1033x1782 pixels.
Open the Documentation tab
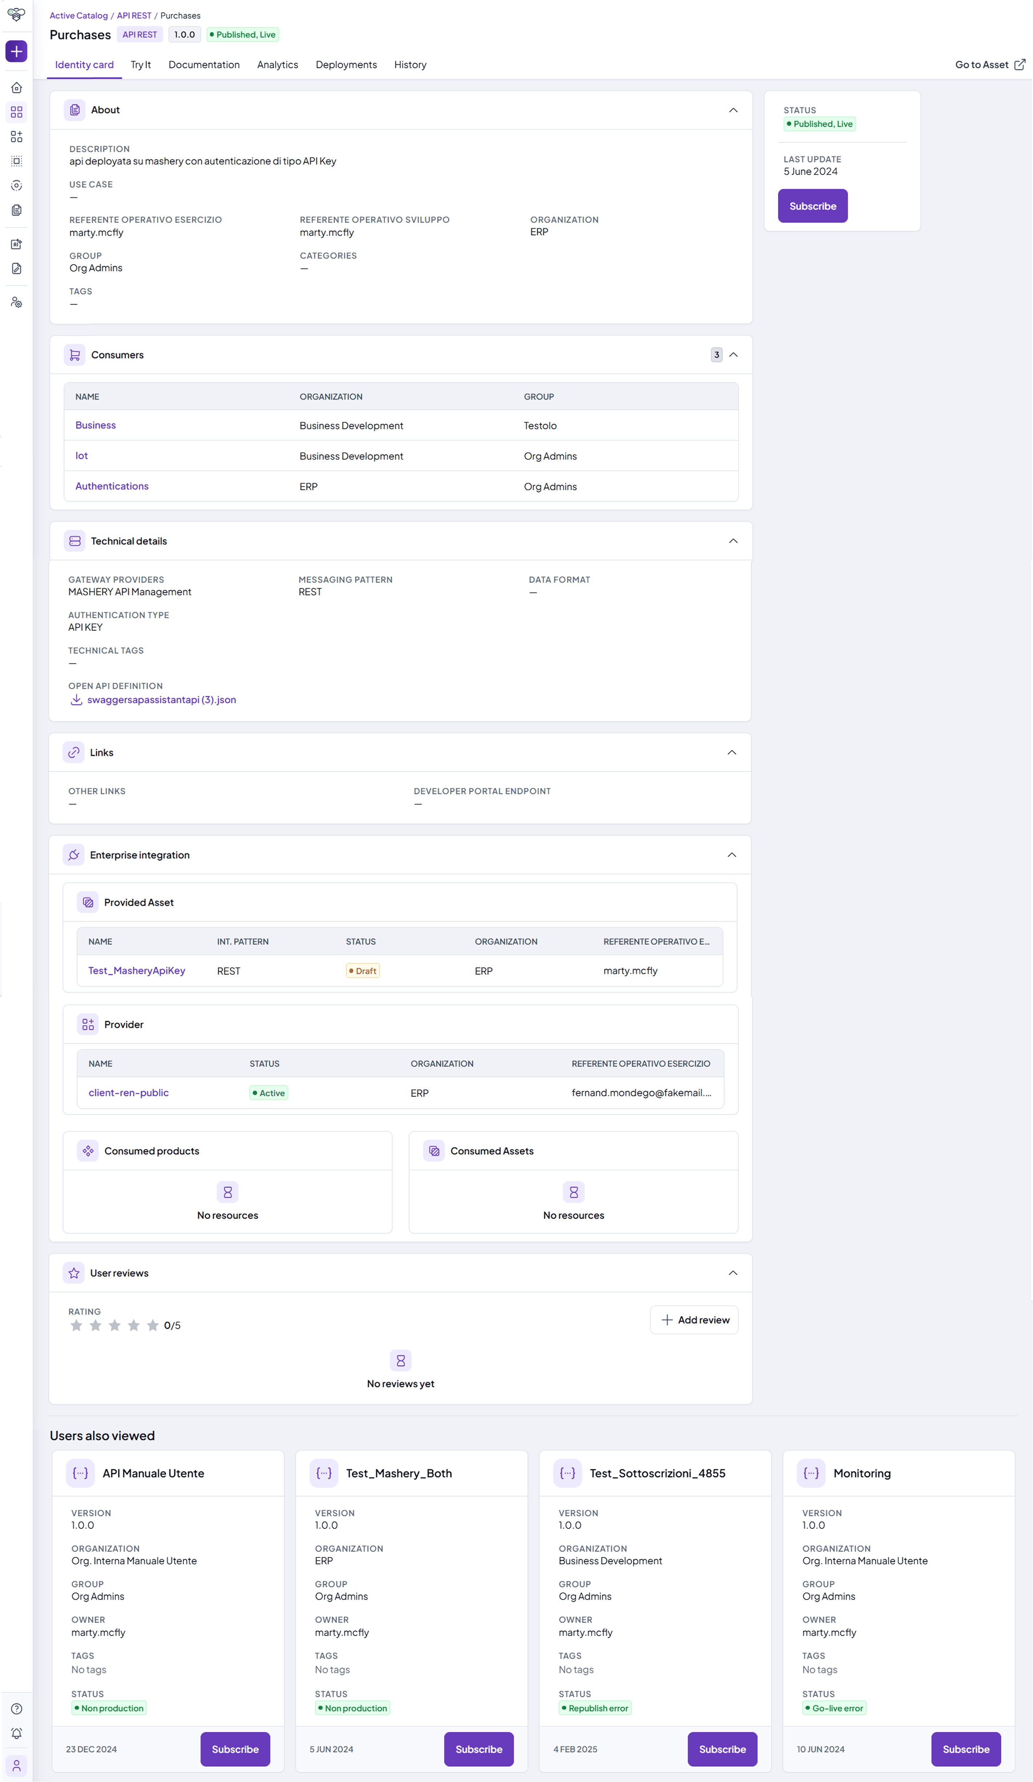[203, 64]
